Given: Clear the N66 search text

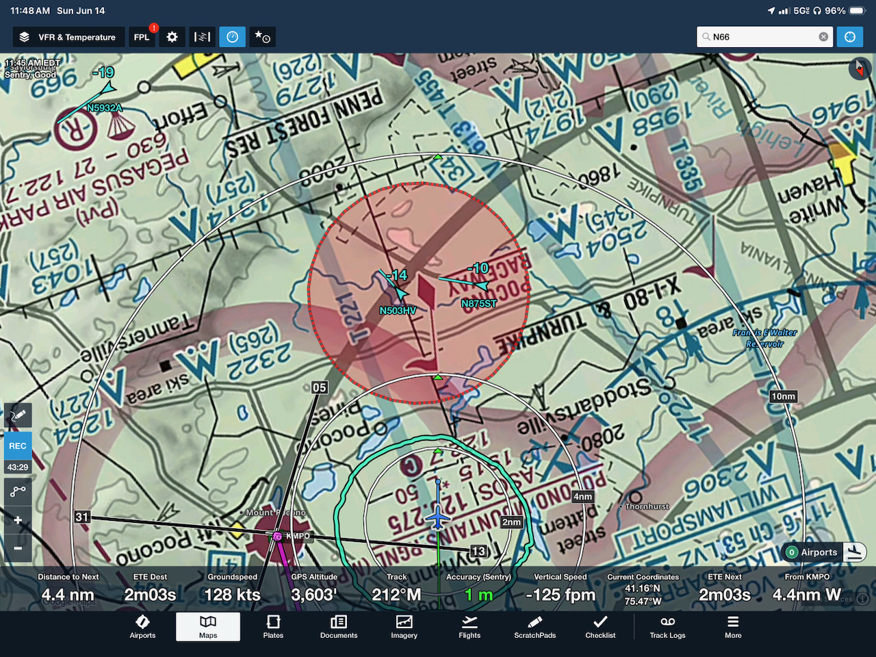Looking at the screenshot, I should 823,37.
